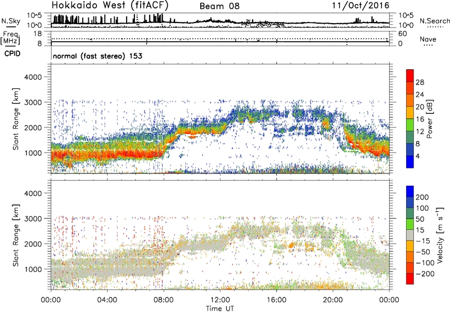Select the yellow segment of Power colorbar

pyautogui.click(x=410, y=112)
